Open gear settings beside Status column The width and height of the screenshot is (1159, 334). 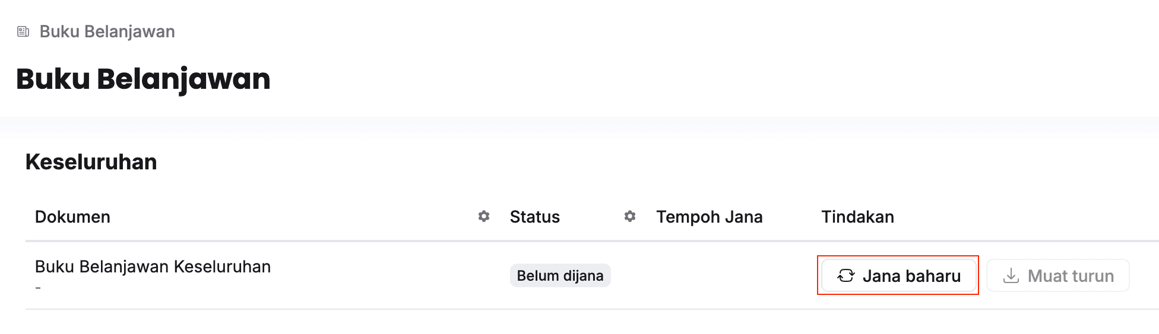[630, 217]
